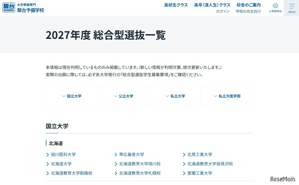
Task: Click arrow icon before 室蘭工業大学
Action: [184, 173]
